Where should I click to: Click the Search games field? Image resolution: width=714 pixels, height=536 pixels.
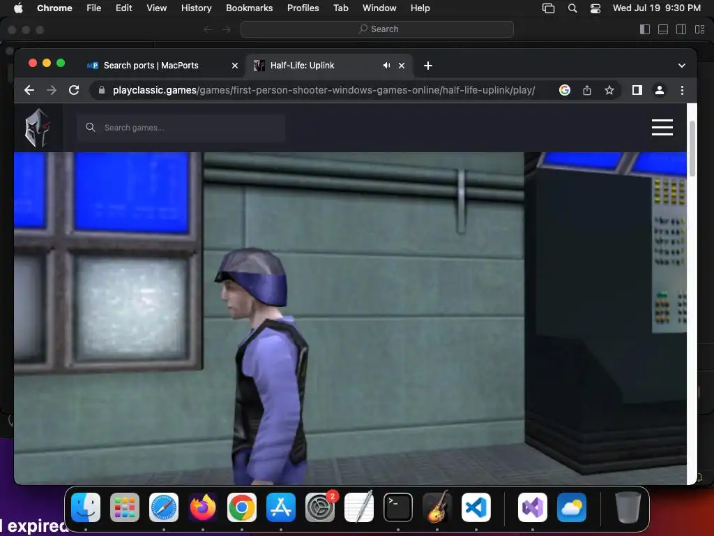tap(181, 128)
